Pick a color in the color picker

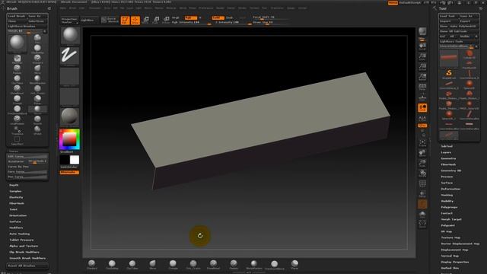[69, 139]
